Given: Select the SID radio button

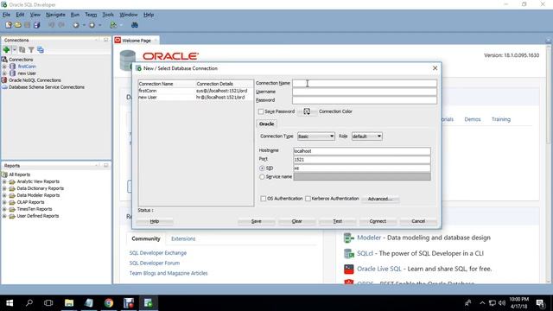Looking at the screenshot, I should click(x=262, y=168).
